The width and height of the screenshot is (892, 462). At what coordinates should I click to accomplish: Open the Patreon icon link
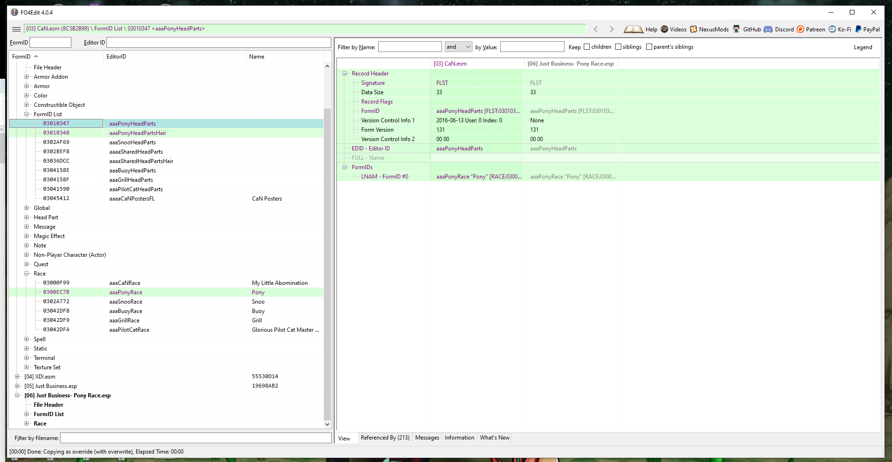pyautogui.click(x=801, y=29)
